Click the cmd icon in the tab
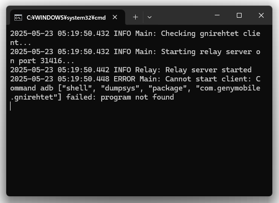 click(x=18, y=17)
